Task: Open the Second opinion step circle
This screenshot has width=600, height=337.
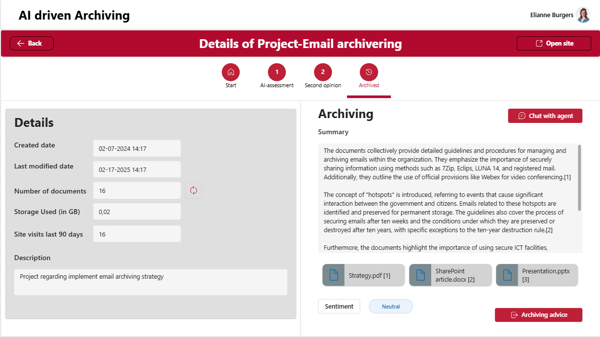Action: pyautogui.click(x=323, y=72)
